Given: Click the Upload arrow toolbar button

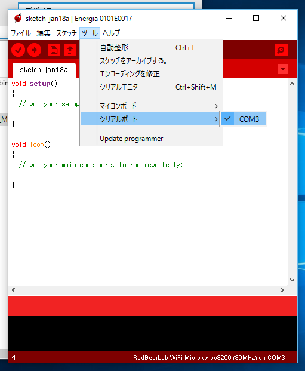Looking at the screenshot, I should pos(34,50).
